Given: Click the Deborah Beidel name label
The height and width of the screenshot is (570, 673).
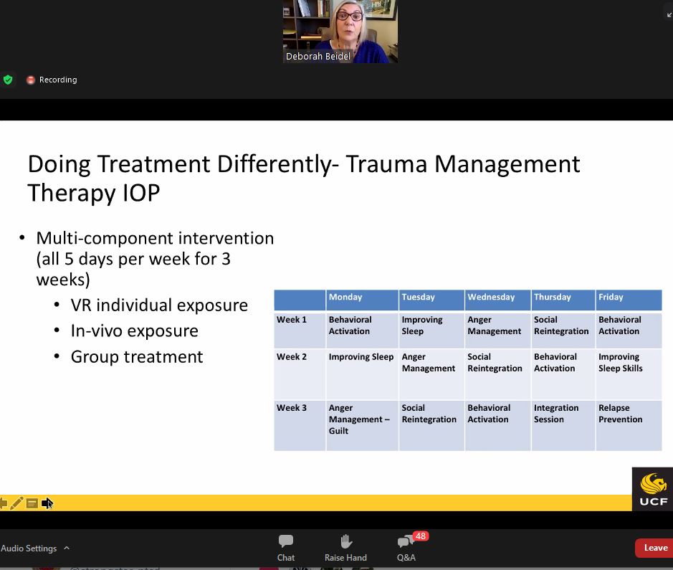Looking at the screenshot, I should [318, 56].
